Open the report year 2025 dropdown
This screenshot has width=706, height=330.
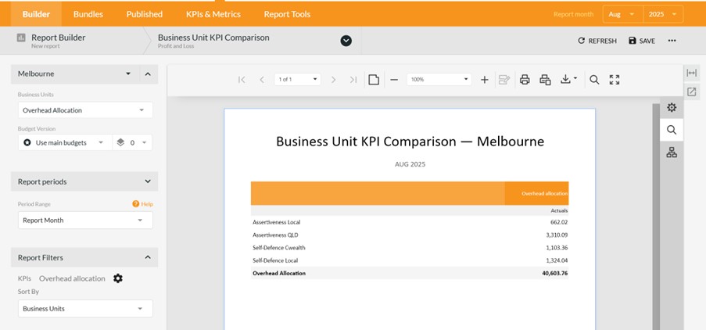[663, 14]
